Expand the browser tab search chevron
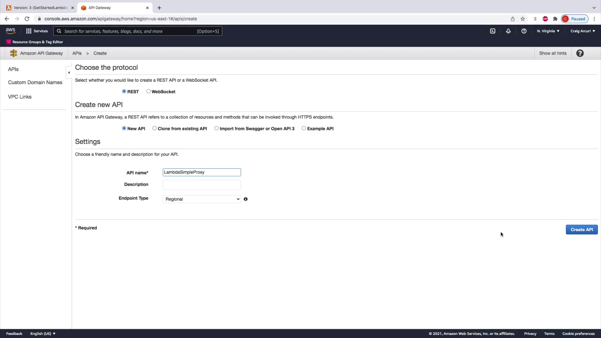 (x=594, y=8)
